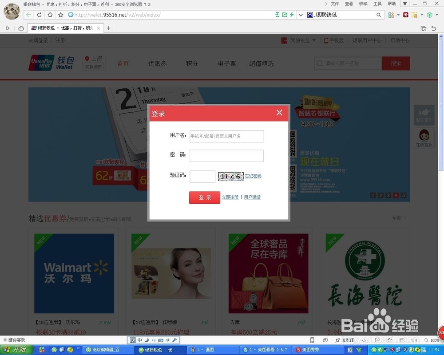Switch banner to slide 1
Screen dimensions: 444x355
click(x=373, y=195)
